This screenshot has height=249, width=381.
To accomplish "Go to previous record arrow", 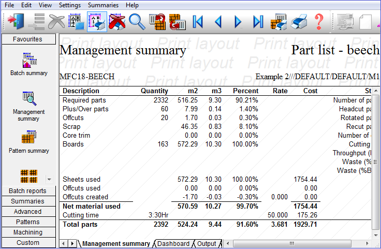I will 218,22.
